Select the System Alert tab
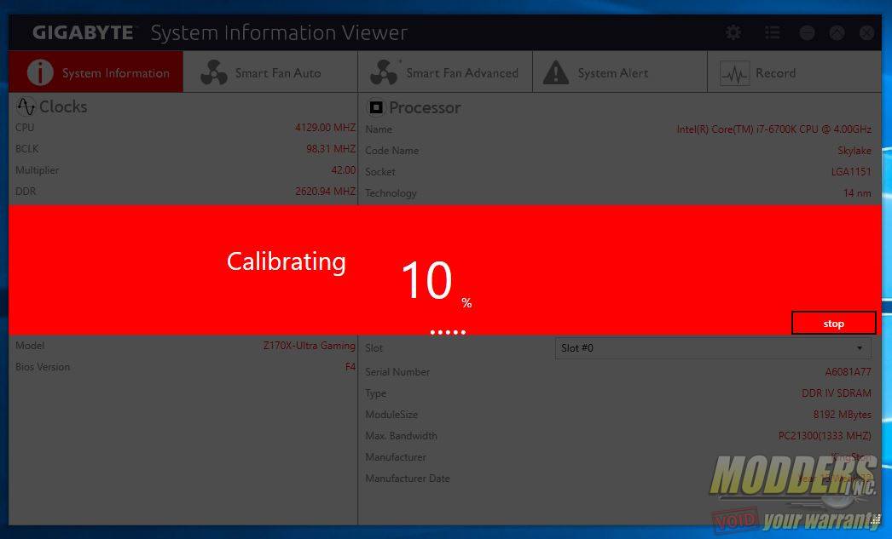The height and width of the screenshot is (539, 892). pos(620,72)
